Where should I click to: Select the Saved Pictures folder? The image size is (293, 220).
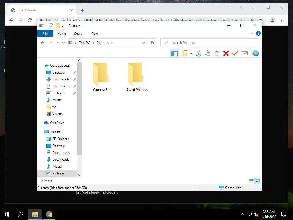137,77
